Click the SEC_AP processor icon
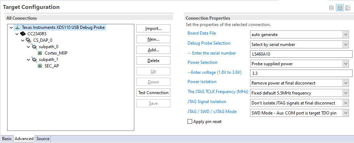This screenshot has height=143, width=354. pos(40,66)
